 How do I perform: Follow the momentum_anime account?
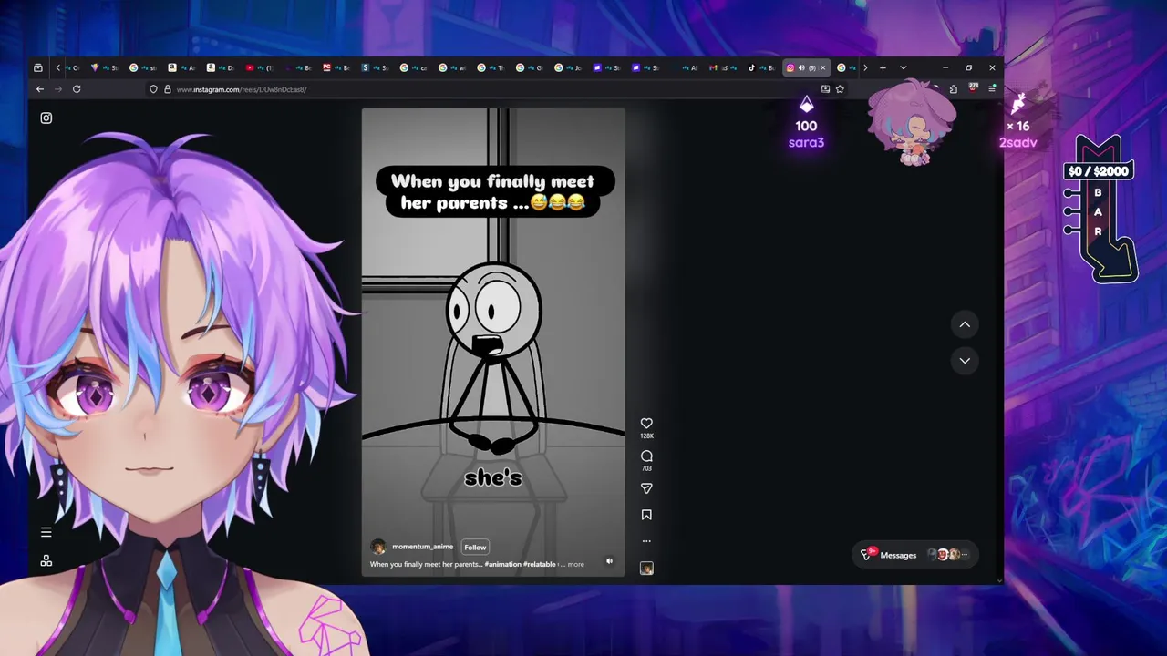click(475, 548)
